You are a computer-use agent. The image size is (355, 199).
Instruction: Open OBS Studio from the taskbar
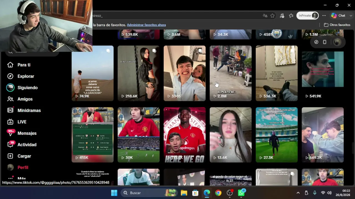[x=230, y=193]
